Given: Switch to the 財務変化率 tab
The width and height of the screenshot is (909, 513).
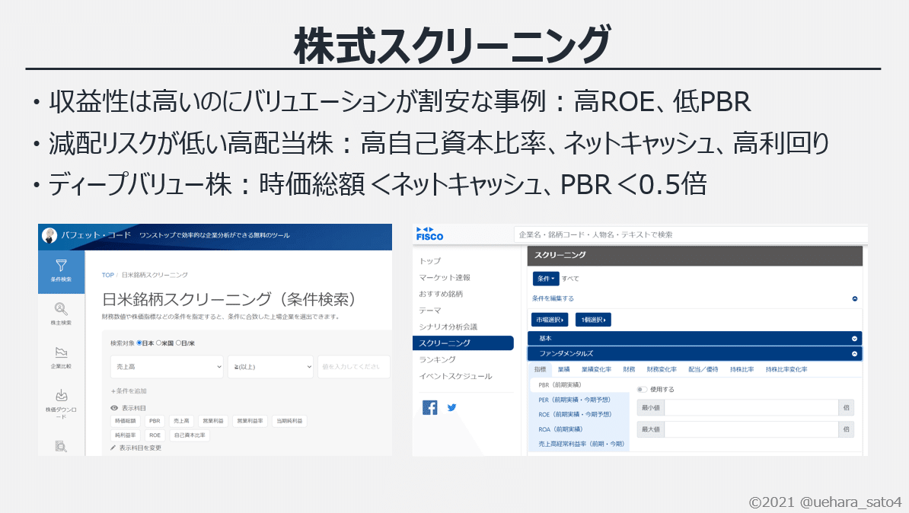Looking at the screenshot, I should [662, 369].
